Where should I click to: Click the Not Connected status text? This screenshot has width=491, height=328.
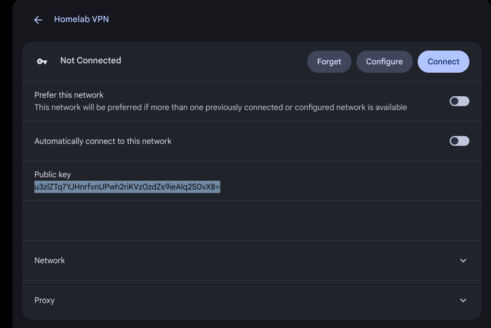(90, 60)
